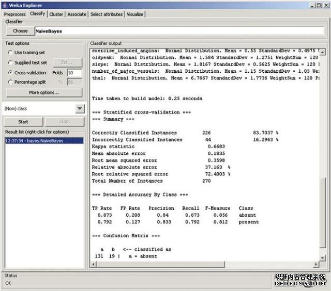
Task: Select the Use training set option
Action: point(11,53)
